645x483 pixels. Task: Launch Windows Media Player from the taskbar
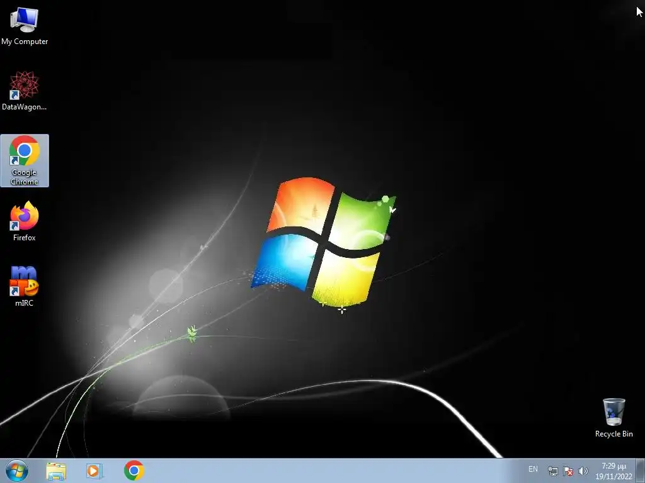[x=94, y=470]
